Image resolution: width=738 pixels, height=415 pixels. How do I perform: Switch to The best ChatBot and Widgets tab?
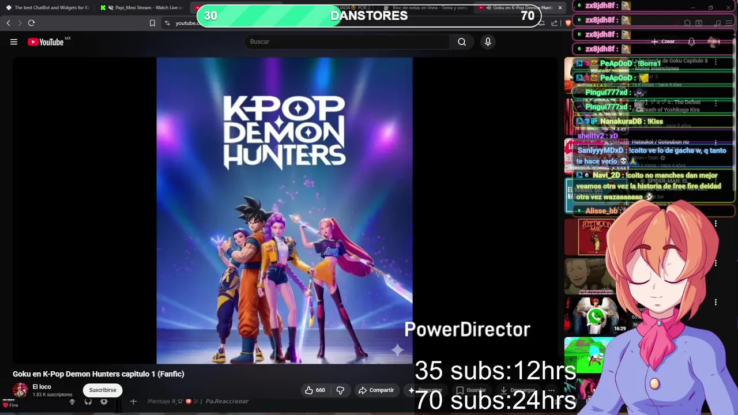[47, 7]
